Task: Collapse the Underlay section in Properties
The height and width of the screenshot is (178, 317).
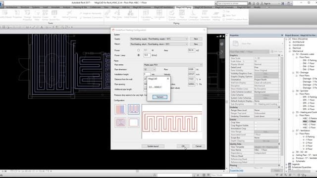Action: (x=279, y=107)
